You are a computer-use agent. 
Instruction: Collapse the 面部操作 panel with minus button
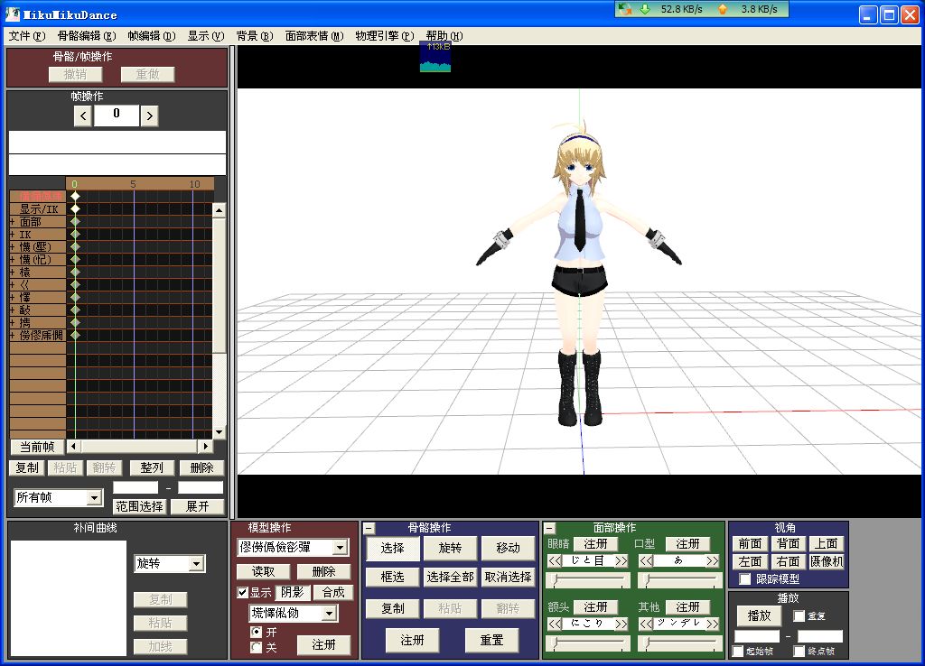pyautogui.click(x=549, y=528)
